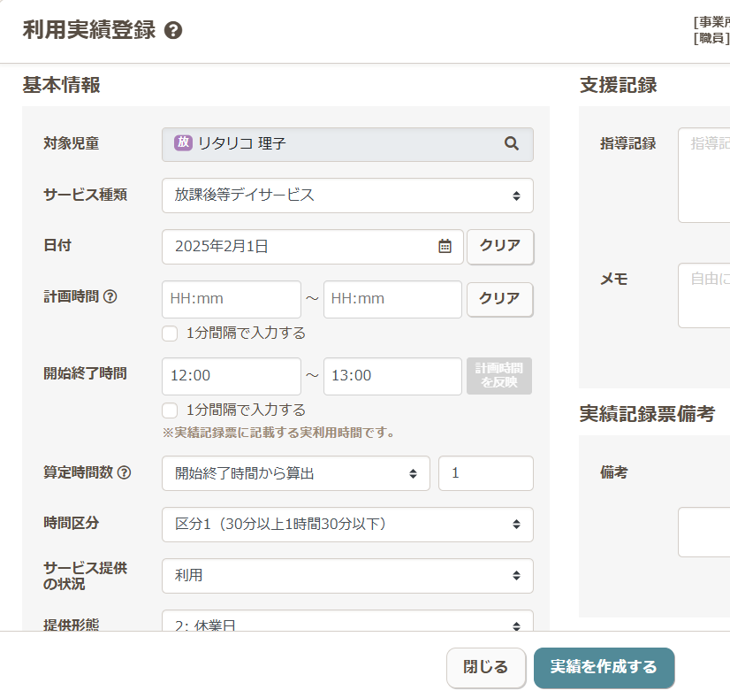Enable 1分間隔で入力する under 計画時間

coord(171,334)
